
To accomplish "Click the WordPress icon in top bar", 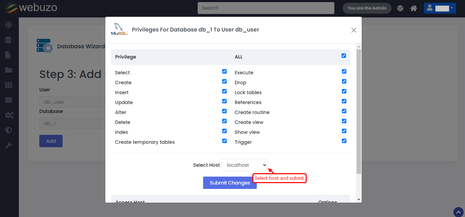I will (x=400, y=8).
